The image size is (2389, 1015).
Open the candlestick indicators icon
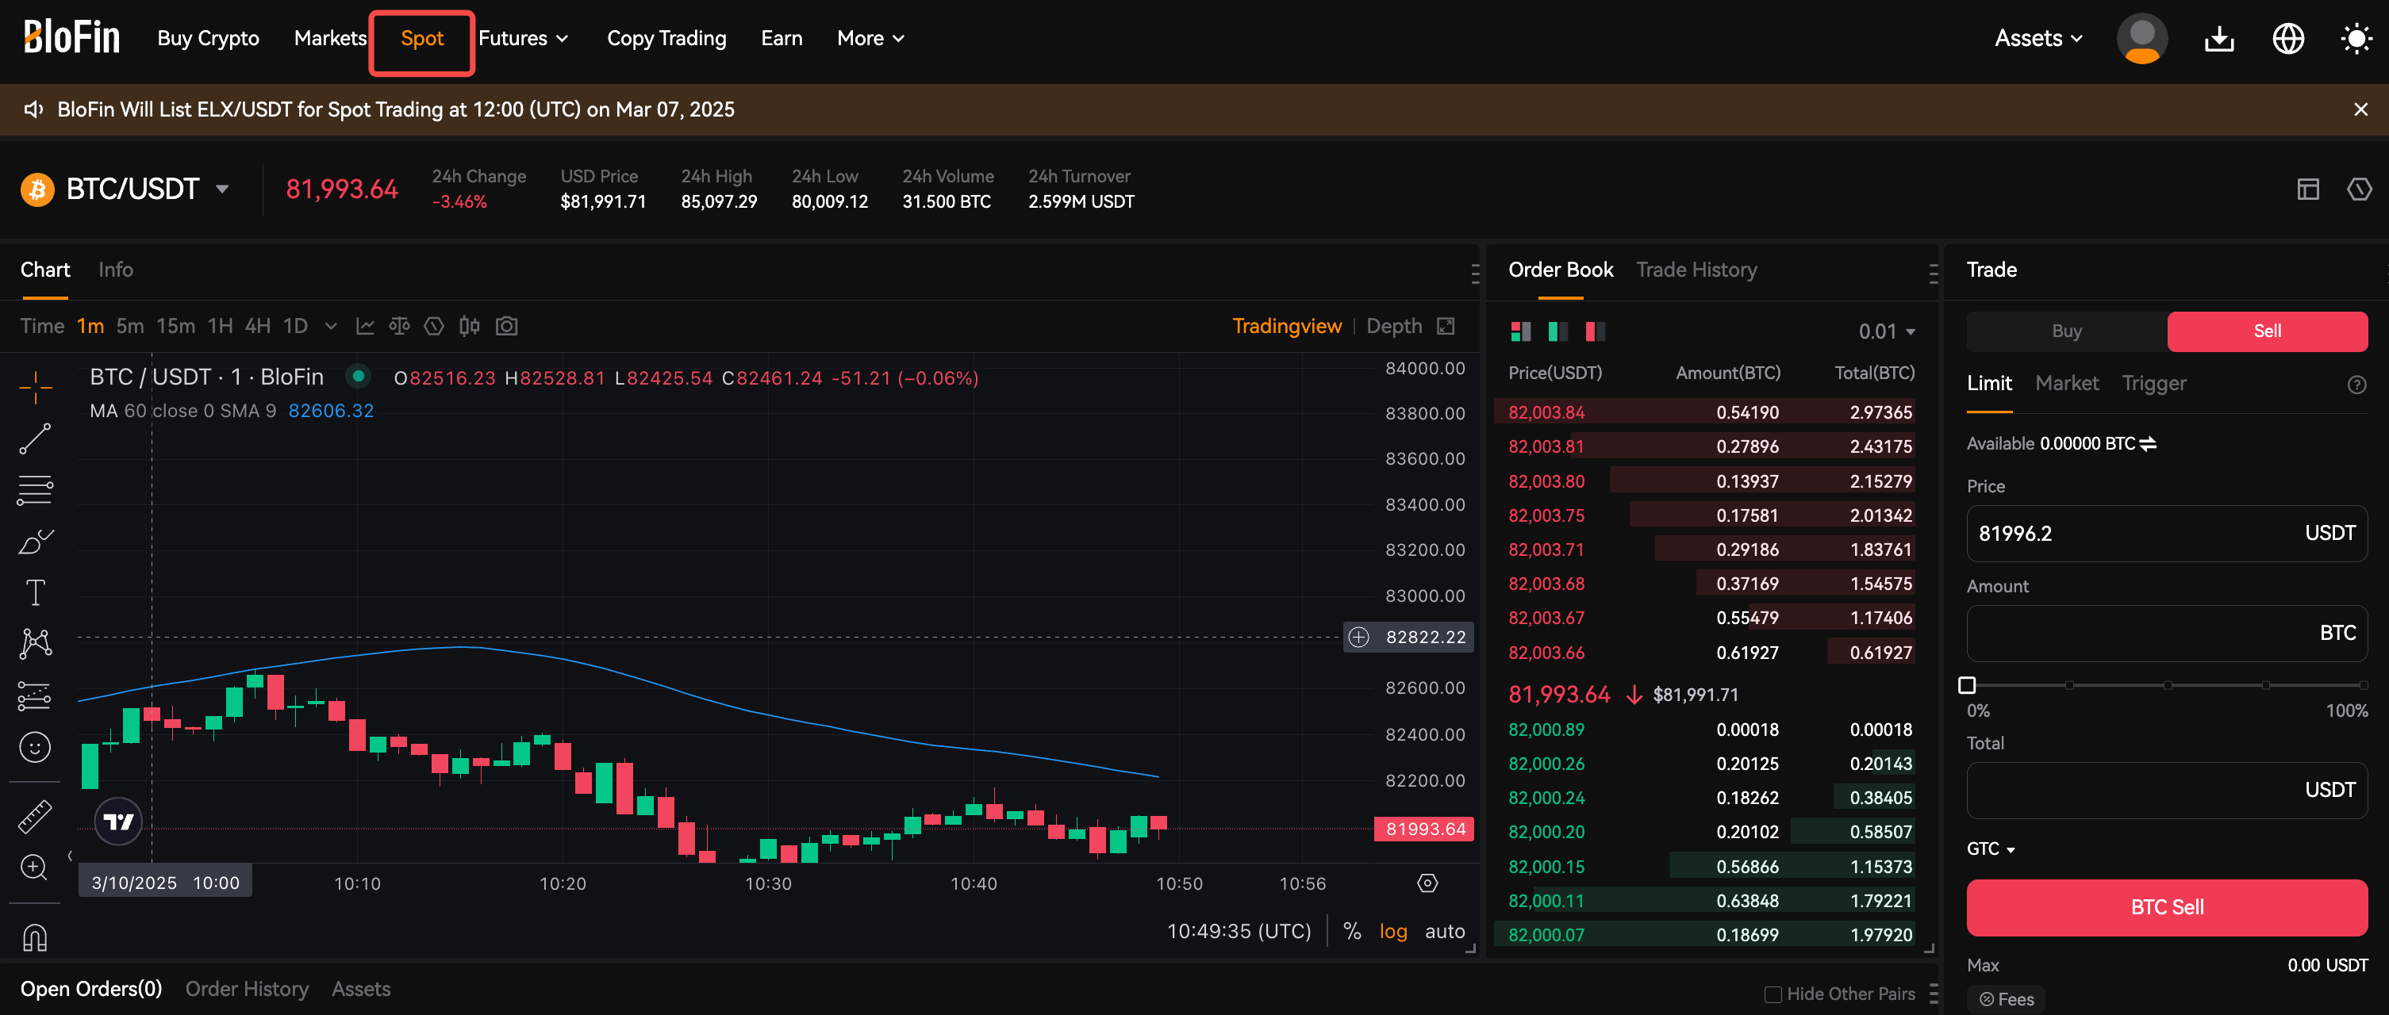click(x=469, y=326)
